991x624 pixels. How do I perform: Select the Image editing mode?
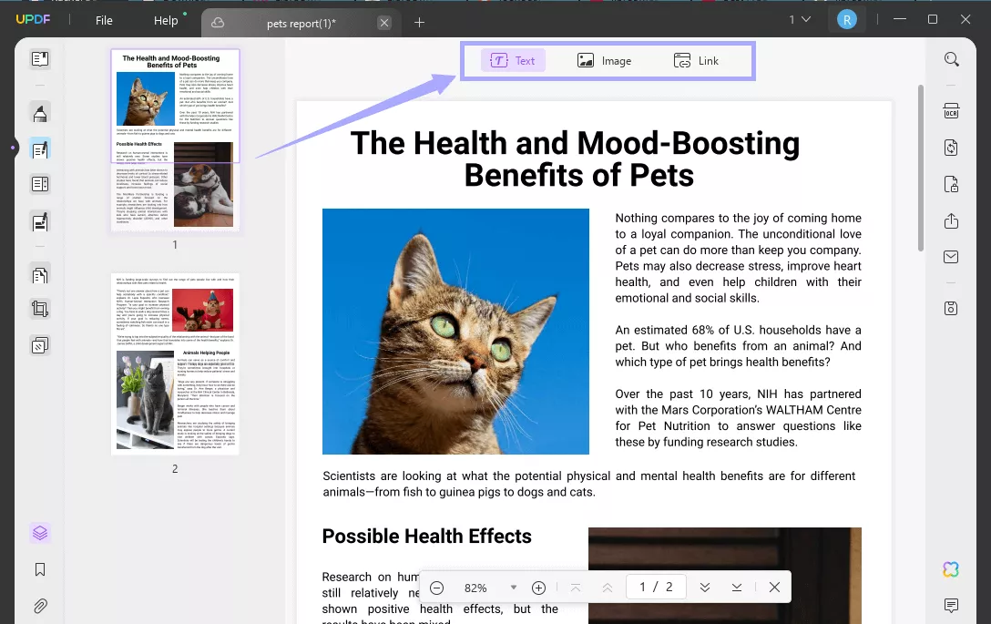coord(604,61)
